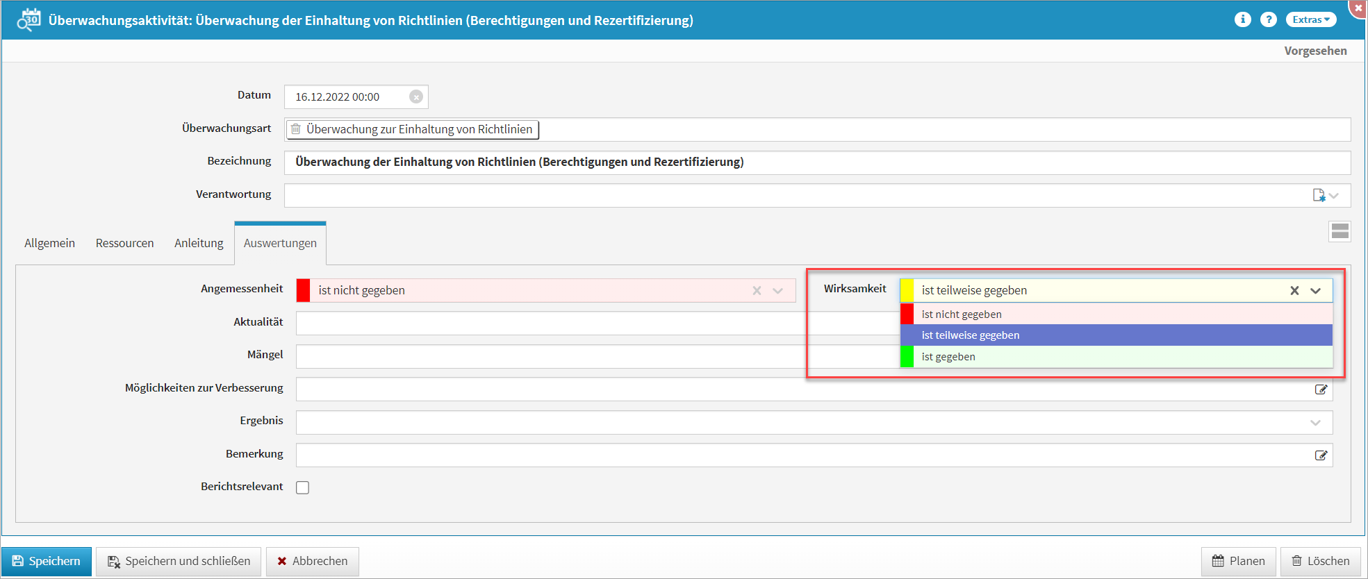Viewport: 1368px width, 579px height.
Task: Click the info icon in header
Action: (1242, 19)
